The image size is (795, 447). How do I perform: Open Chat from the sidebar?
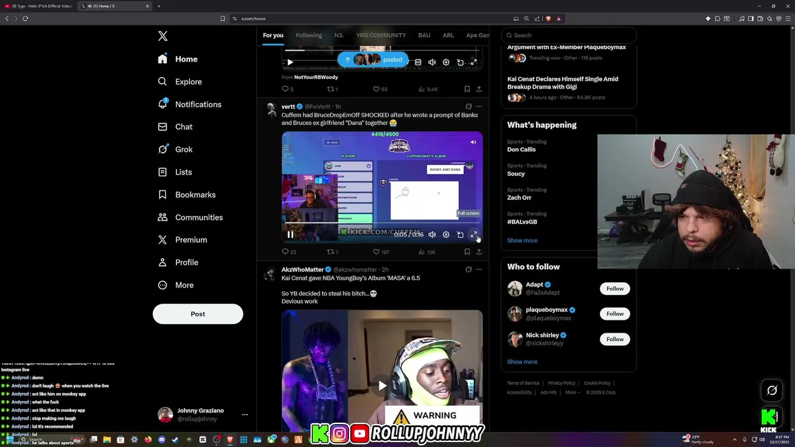(175, 127)
